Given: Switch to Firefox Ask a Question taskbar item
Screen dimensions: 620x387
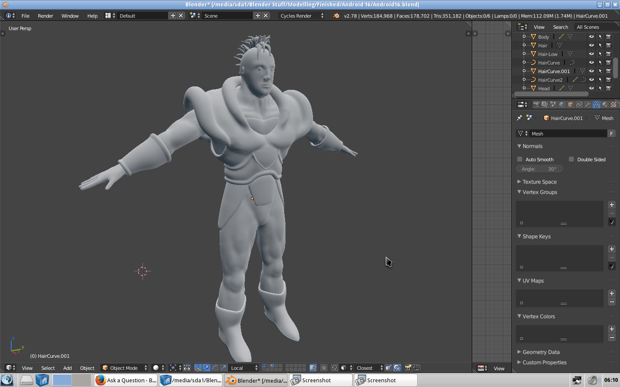Looking at the screenshot, I should pyautogui.click(x=126, y=380).
